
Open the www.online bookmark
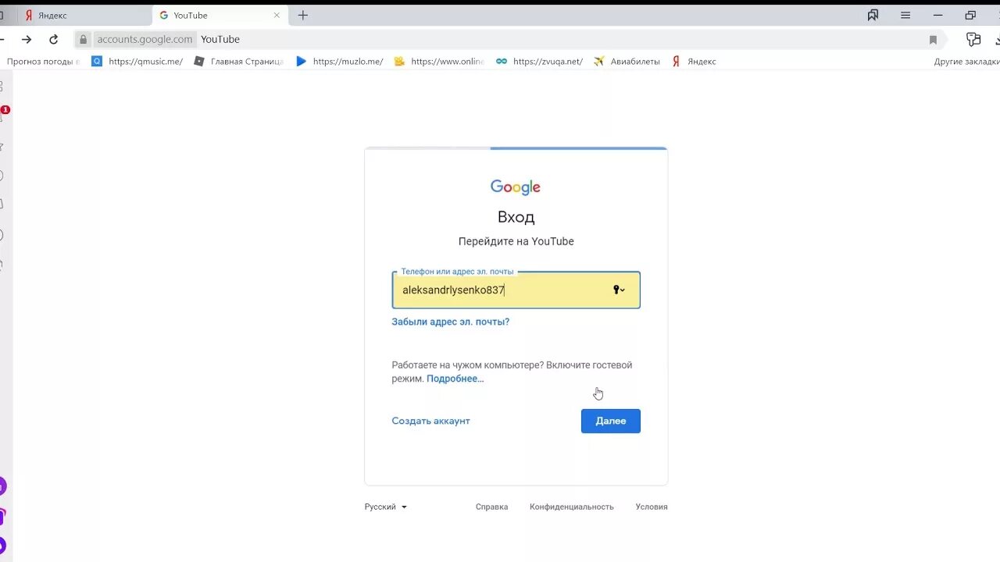coord(439,61)
